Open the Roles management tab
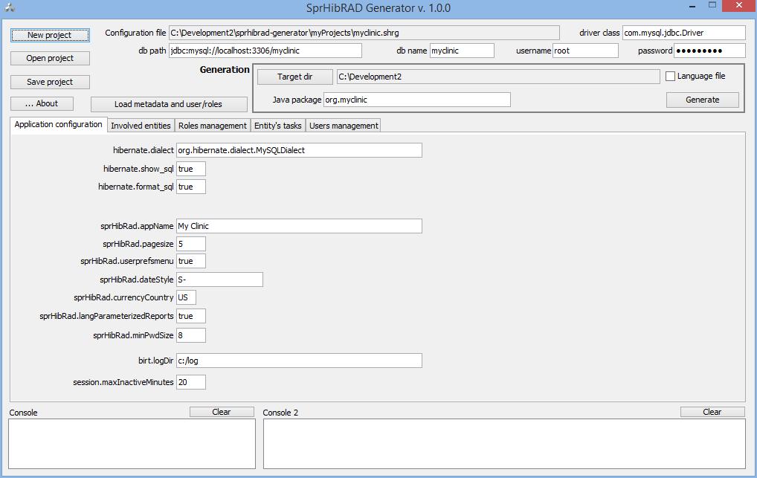 tap(212, 126)
